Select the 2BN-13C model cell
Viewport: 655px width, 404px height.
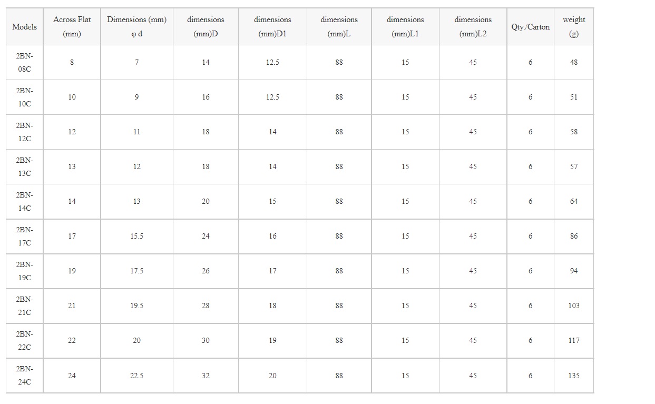pos(25,166)
